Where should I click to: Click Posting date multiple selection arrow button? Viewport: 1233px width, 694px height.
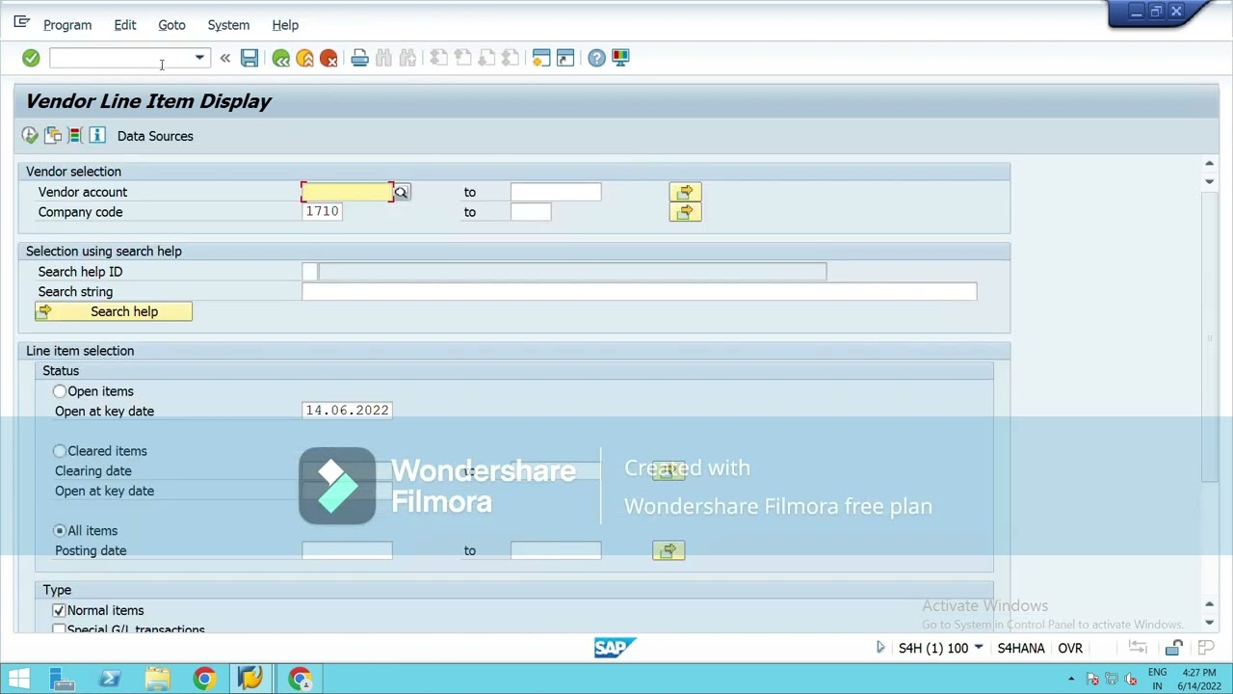[669, 550]
